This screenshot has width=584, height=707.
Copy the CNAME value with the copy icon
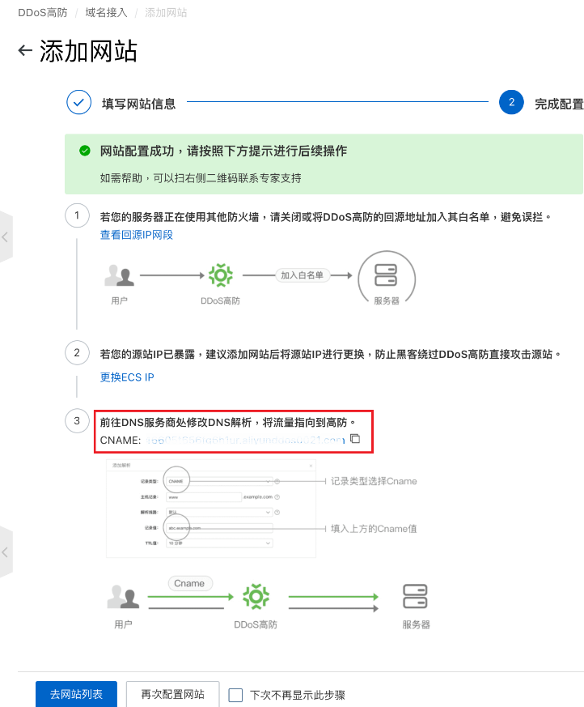tap(354, 439)
